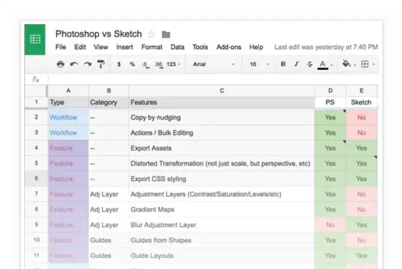Select the Sketch header cell
Viewport: 402px width, 269px height.
point(361,102)
